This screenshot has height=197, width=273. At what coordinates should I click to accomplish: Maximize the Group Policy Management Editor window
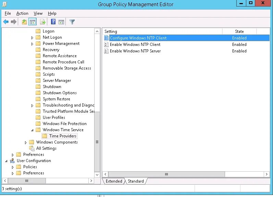point(250,3)
